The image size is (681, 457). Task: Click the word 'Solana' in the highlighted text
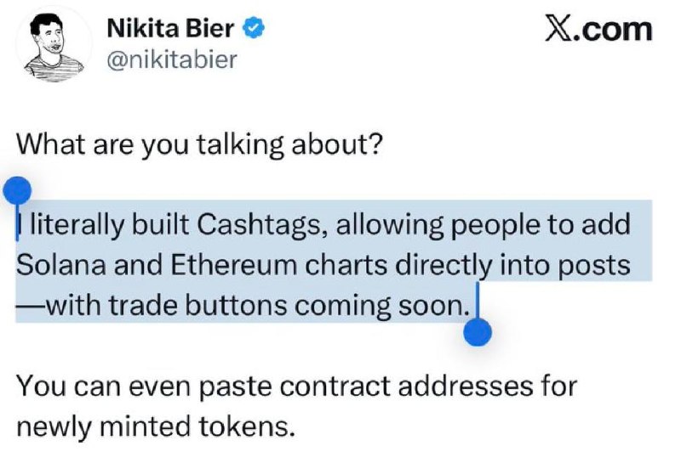pyautogui.click(x=61, y=265)
